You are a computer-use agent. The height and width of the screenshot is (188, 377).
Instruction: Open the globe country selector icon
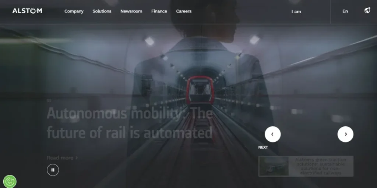tap(367, 11)
